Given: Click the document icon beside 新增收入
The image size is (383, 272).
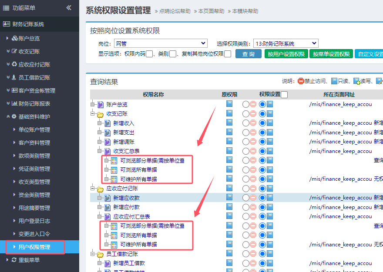Looking at the screenshot, I should 107,123.
